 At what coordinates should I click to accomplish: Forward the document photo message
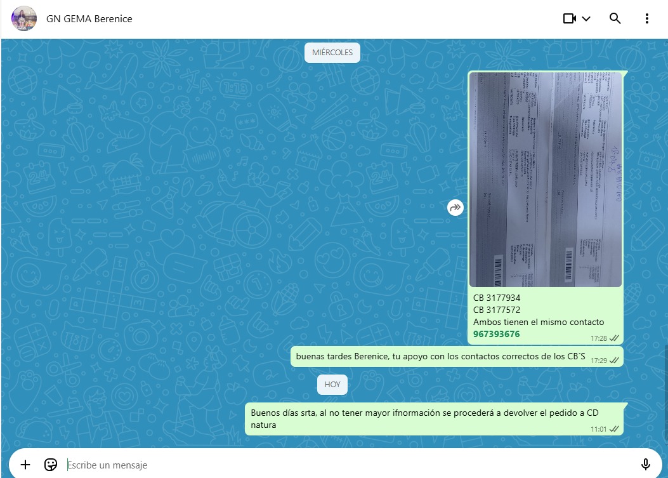(x=455, y=208)
